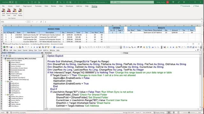Collapse the Modules folder in project tree
This screenshot has height=114, width=204.
[6, 95]
